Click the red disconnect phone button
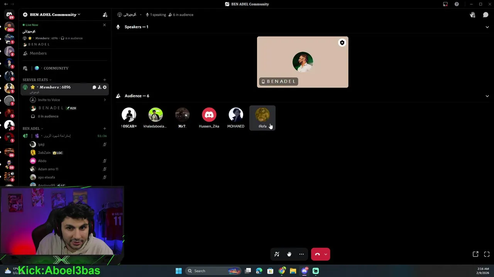Image resolution: width=494 pixels, height=277 pixels. [x=317, y=254]
